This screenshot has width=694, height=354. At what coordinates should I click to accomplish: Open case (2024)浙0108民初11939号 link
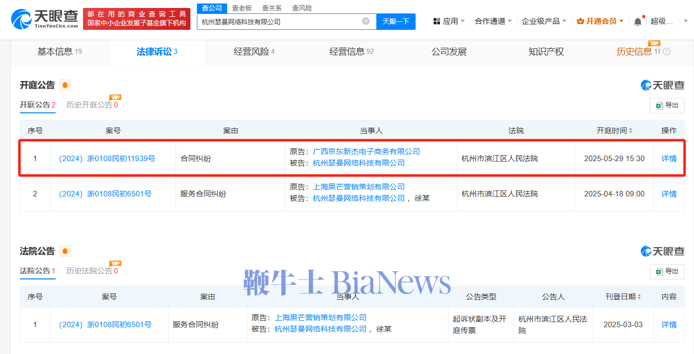pyautogui.click(x=107, y=159)
